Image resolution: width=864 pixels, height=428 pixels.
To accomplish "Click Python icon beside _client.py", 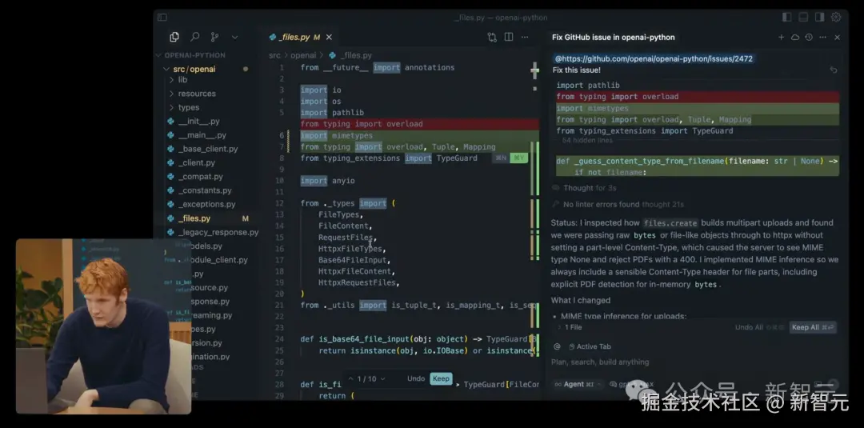I will (171, 162).
